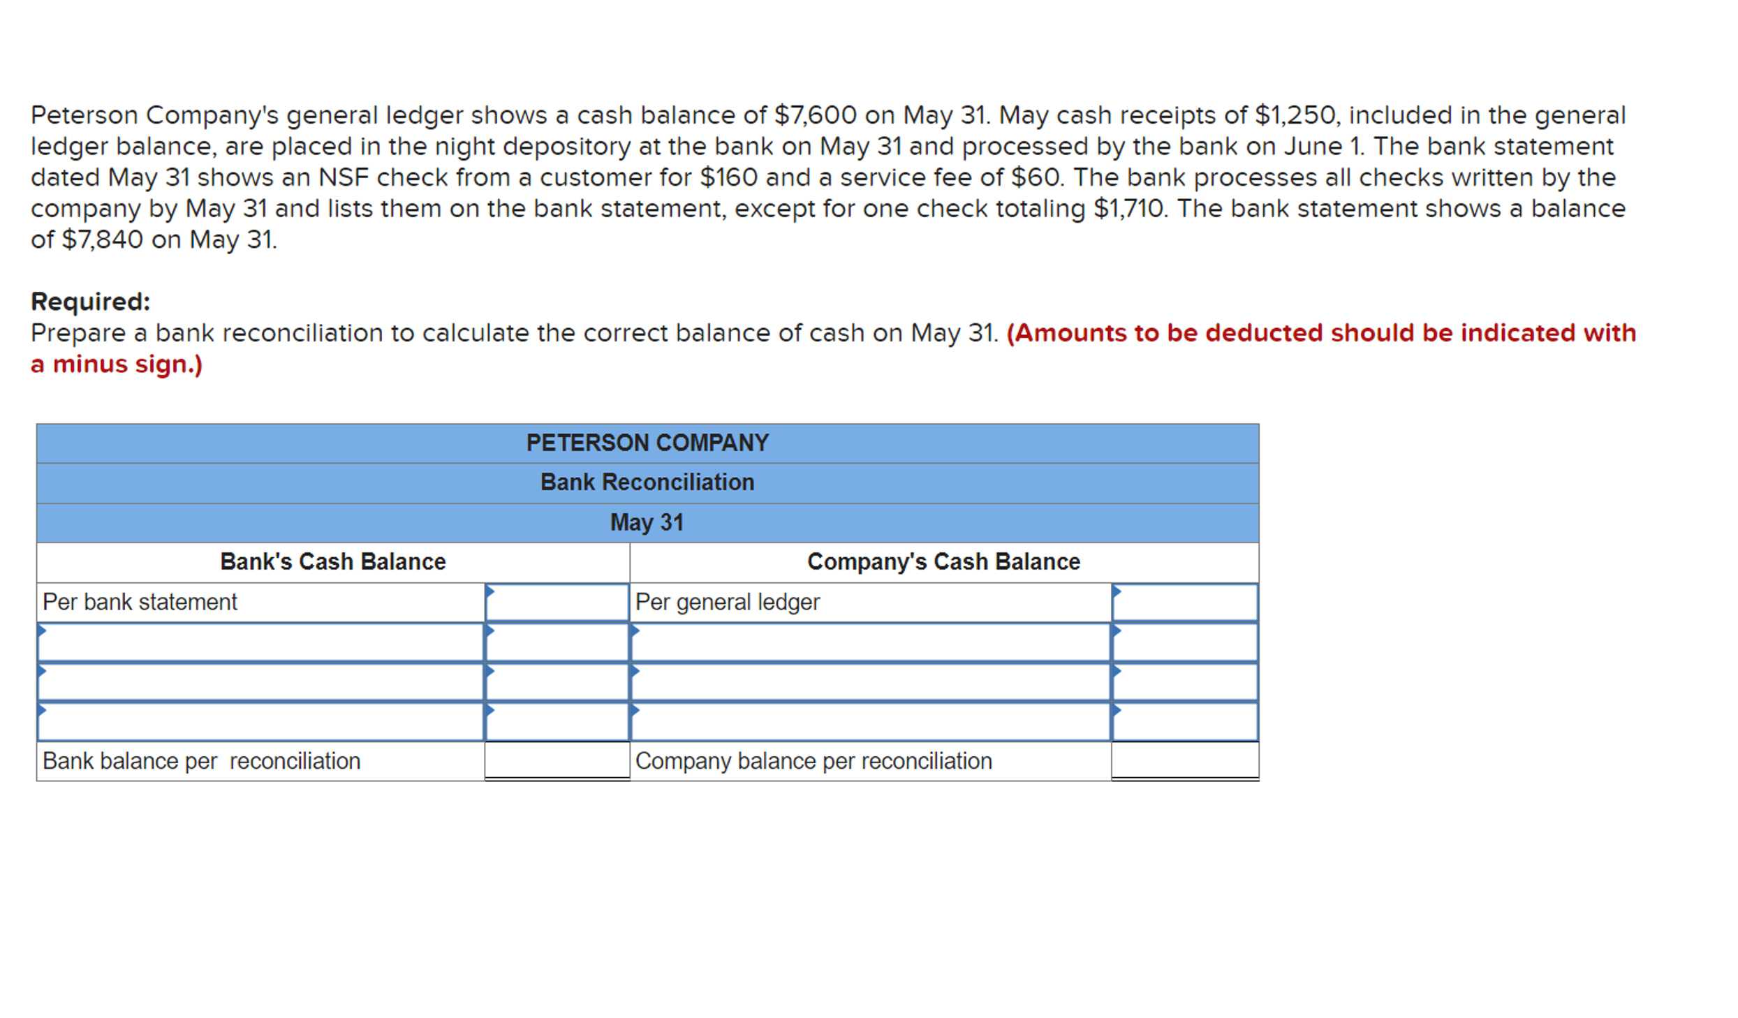1738x1018 pixels.
Task: Click the amount field next to Per bank statement
Action: (x=557, y=601)
